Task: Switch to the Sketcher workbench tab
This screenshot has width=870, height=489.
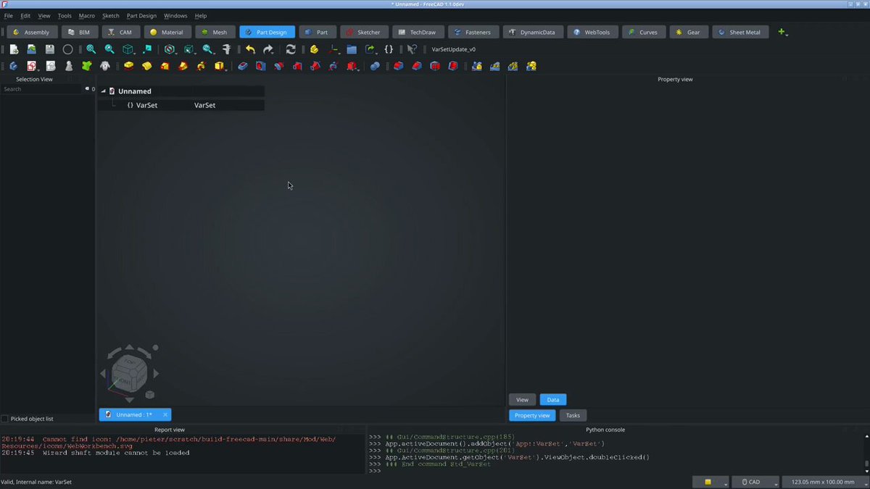Action: click(x=362, y=32)
